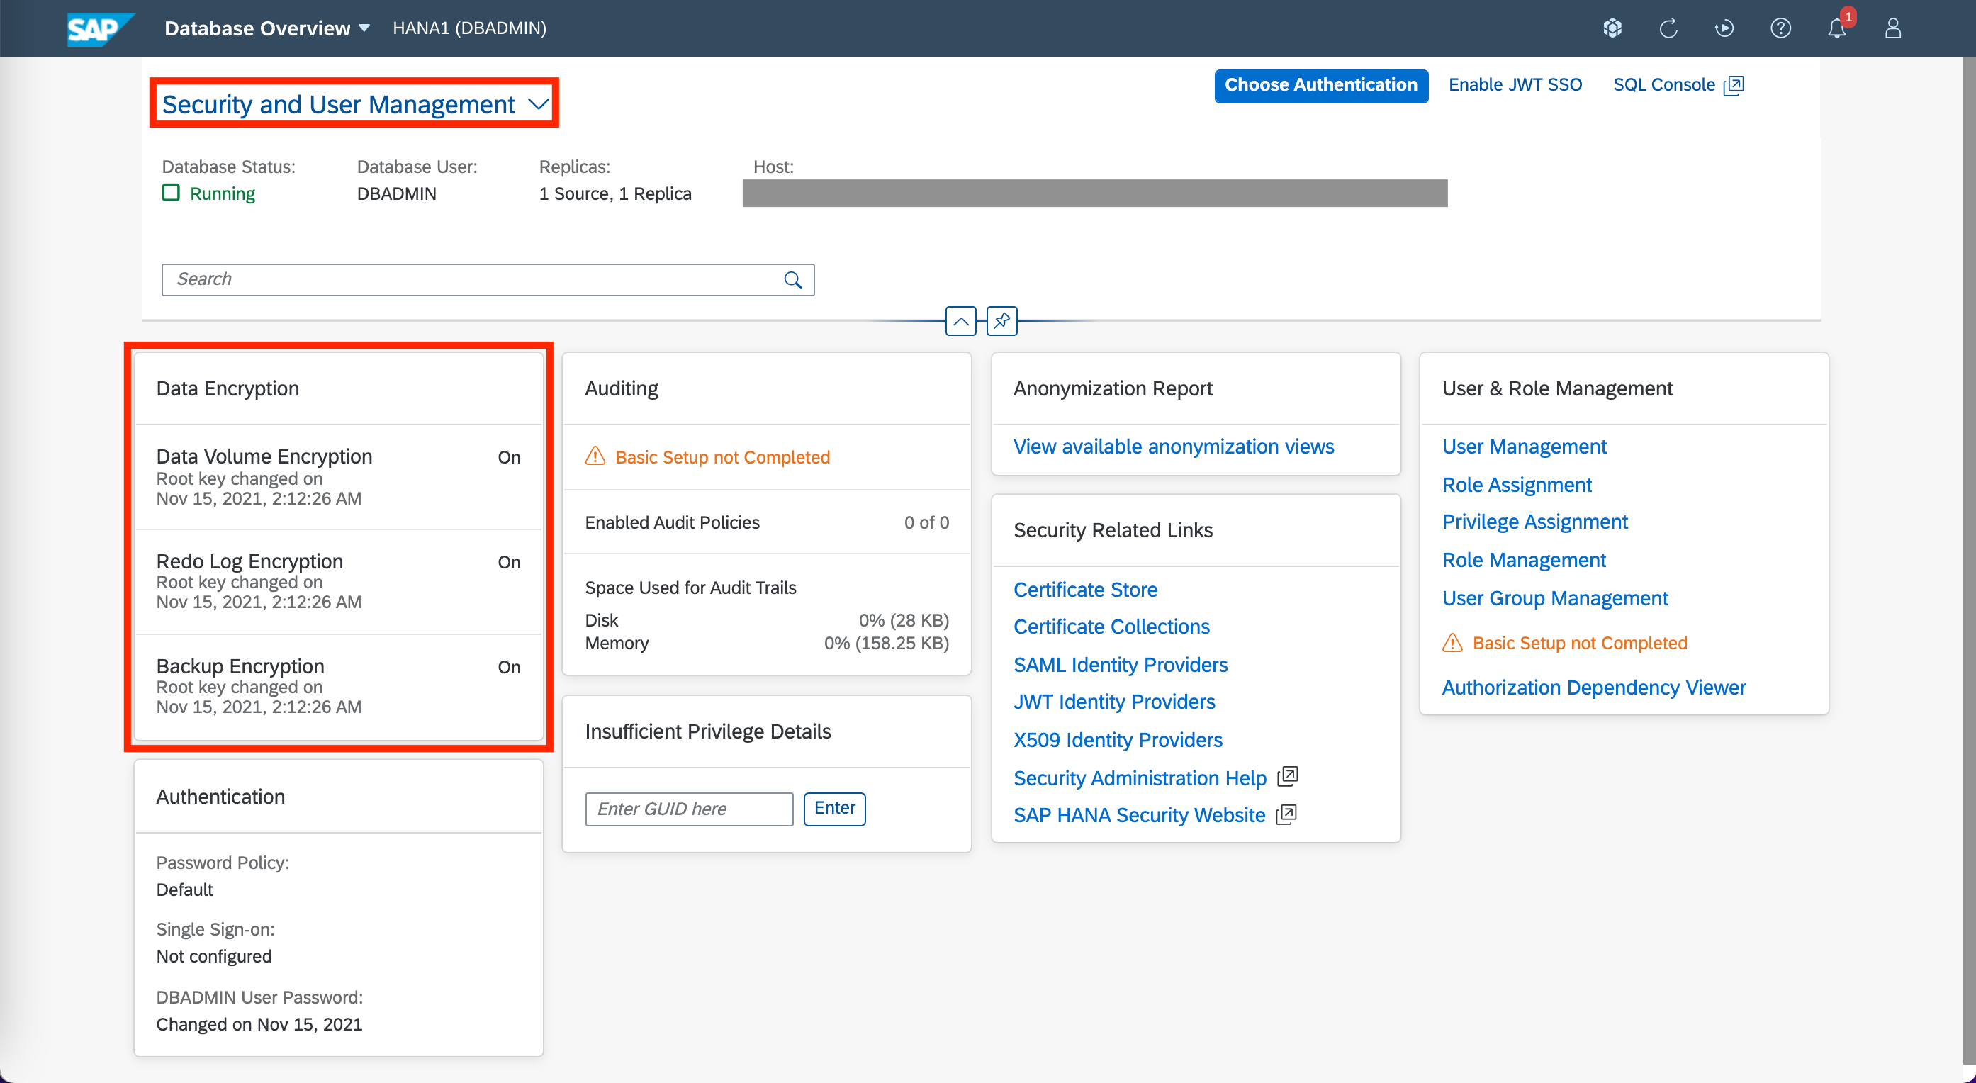Click the auto-refresh play icon in header

(1724, 28)
